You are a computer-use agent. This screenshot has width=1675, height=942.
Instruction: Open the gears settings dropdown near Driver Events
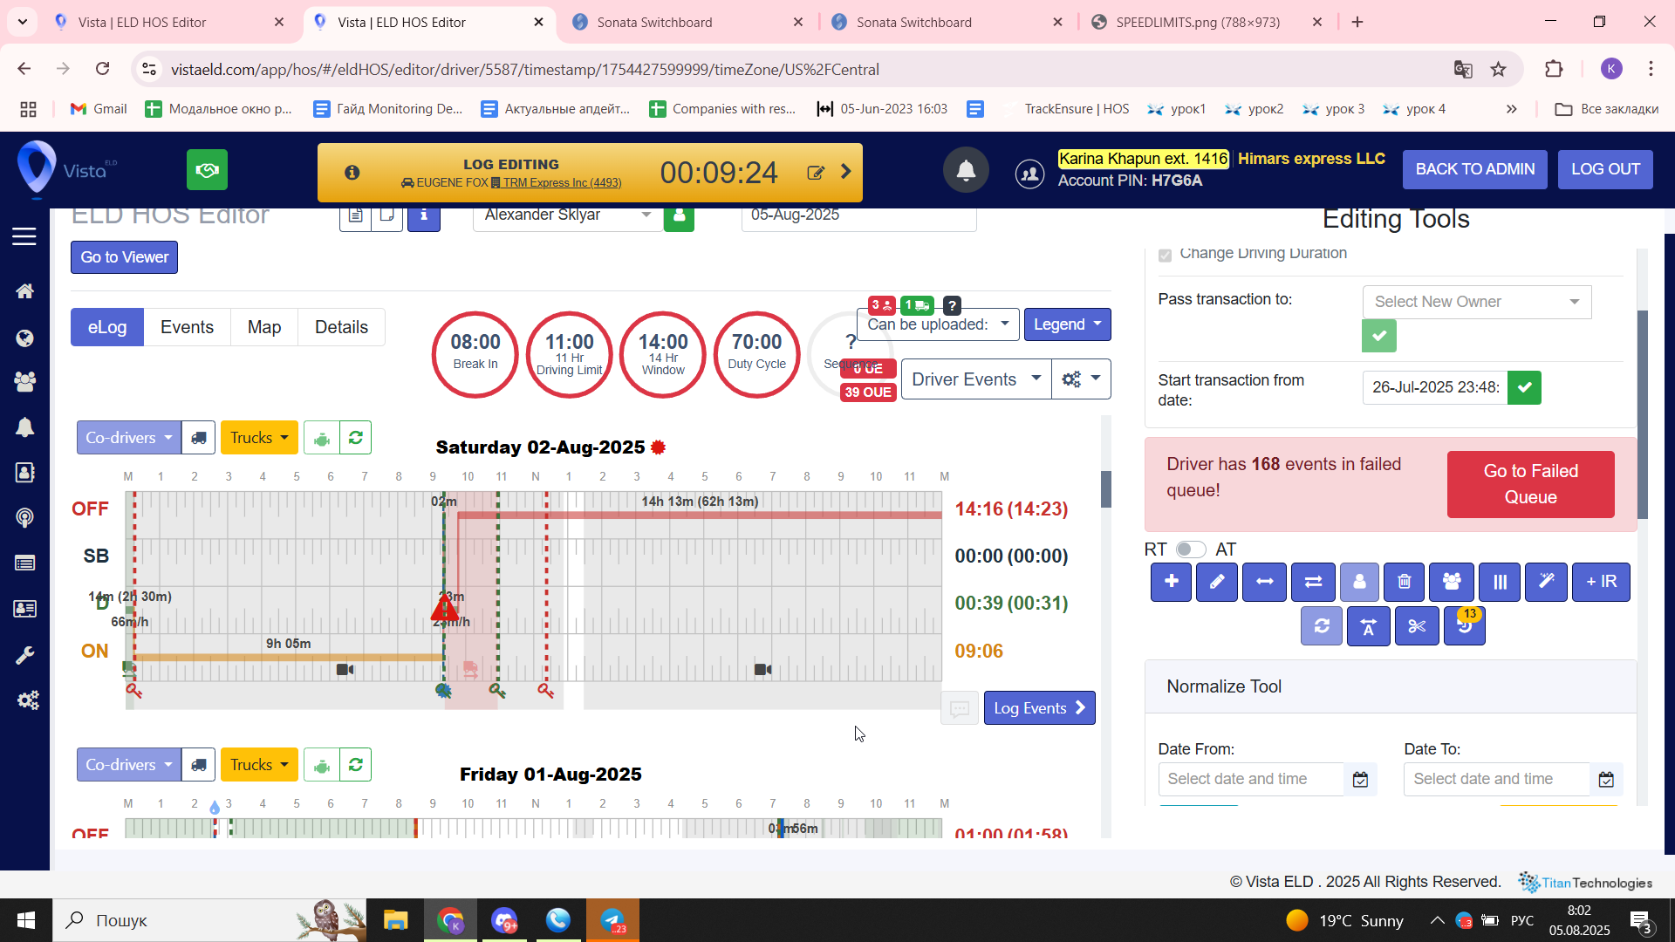pos(1081,379)
